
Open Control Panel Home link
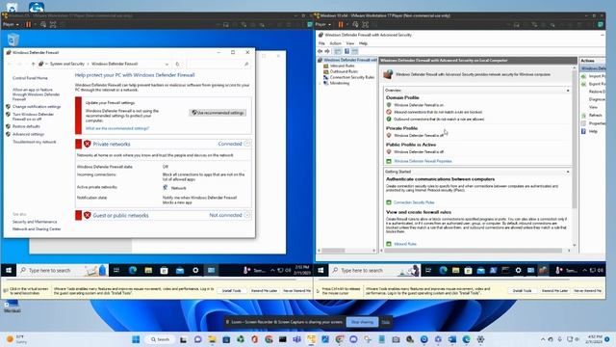tap(30, 78)
